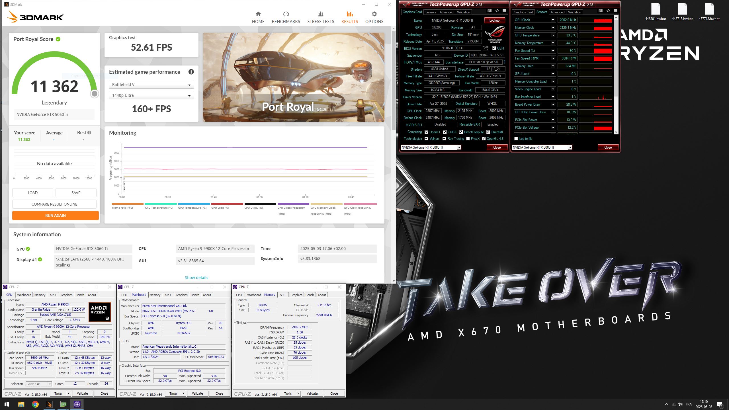Open the hamburger menu in GPU-Z Sensors window
Image resolution: width=729 pixels, height=410 pixels.
615,11
